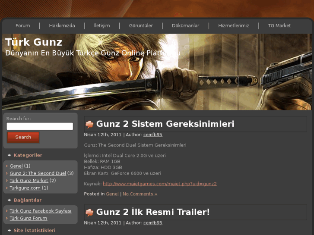Open Hizmetlerimiz in the top navigation
The width and height of the screenshot is (314, 235).
[234, 25]
